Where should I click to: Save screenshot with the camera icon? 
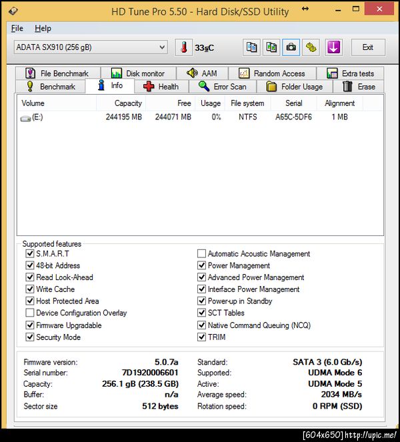click(291, 47)
